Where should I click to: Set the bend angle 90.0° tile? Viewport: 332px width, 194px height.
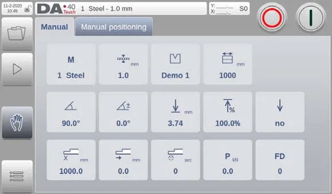point(71,112)
